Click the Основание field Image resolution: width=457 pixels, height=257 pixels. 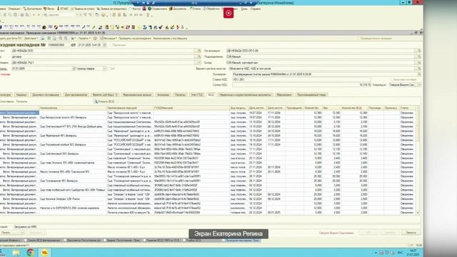click(x=325, y=74)
